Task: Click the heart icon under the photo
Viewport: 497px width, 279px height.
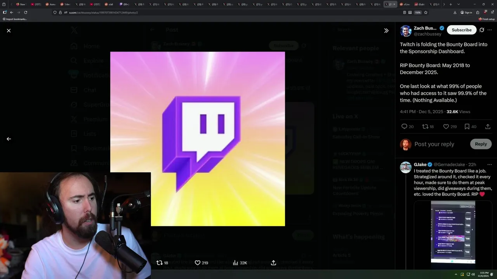Action: [x=197, y=263]
